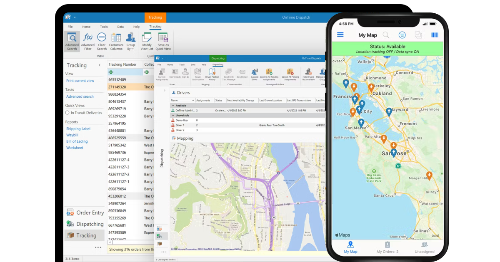This screenshot has width=500, height=262.
Task: Click Cancel All Pending Assignments
Action: coord(290,74)
